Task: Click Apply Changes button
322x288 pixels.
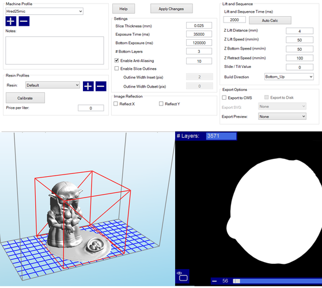Action: (x=172, y=9)
